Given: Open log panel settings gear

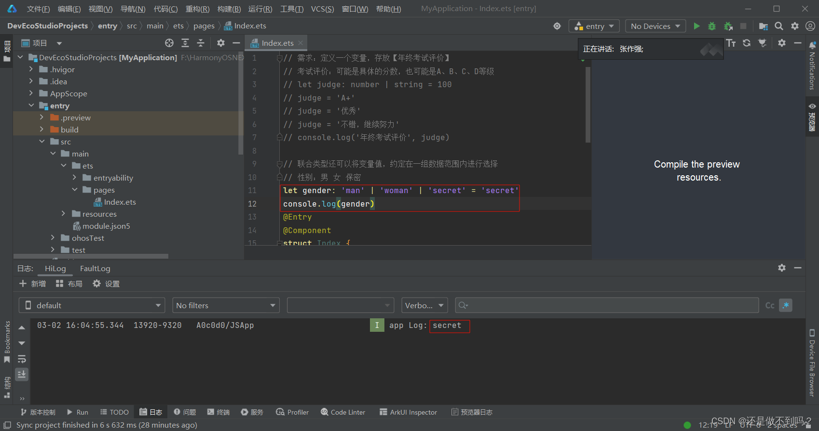Looking at the screenshot, I should click(782, 268).
